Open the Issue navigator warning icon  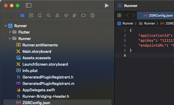pyautogui.click(x=57, y=15)
